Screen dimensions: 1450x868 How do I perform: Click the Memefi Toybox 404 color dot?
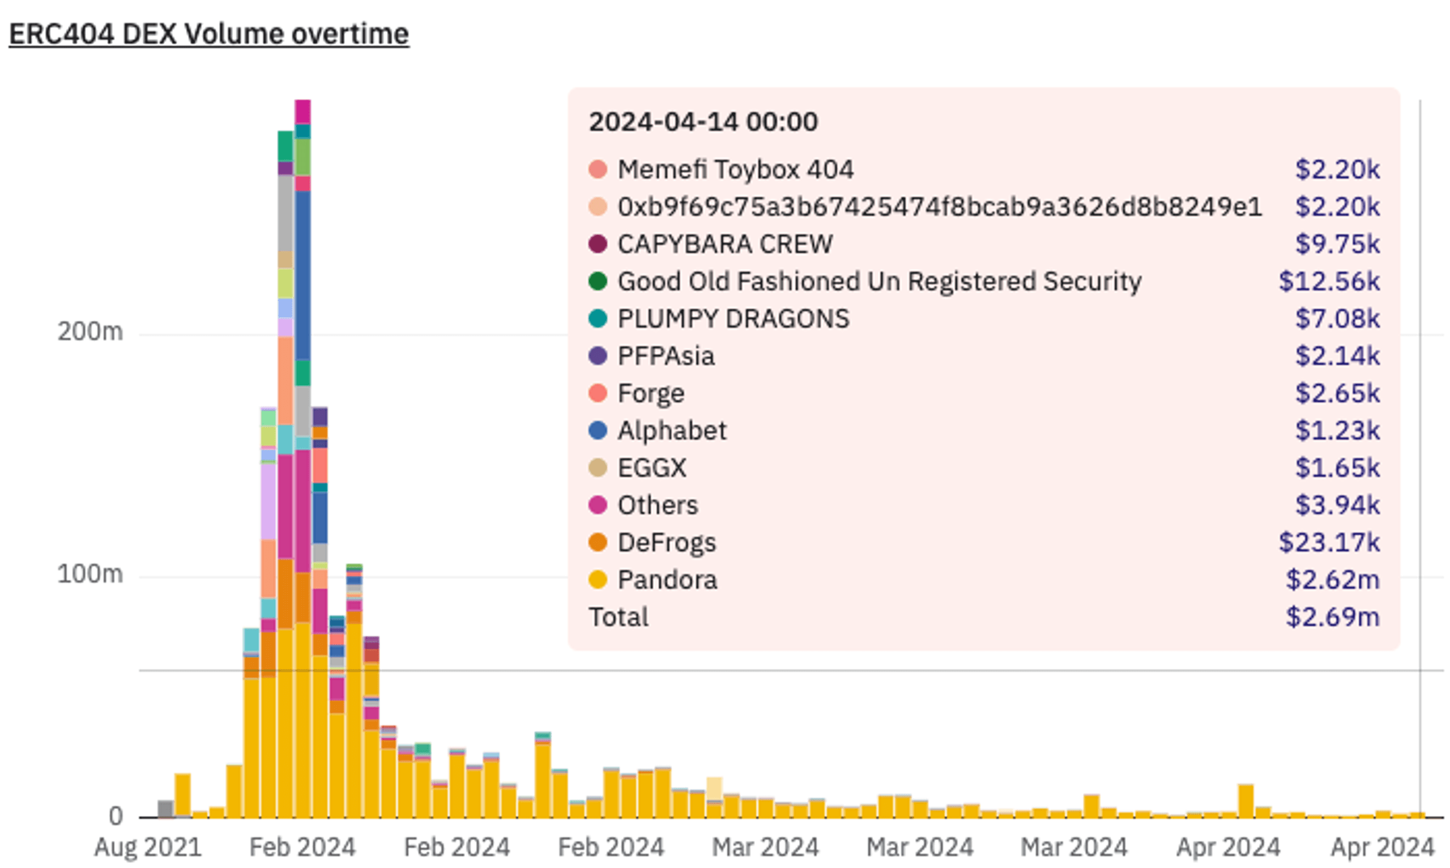click(598, 169)
